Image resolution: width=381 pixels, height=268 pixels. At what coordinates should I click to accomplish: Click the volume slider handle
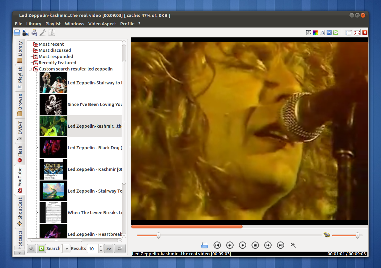tap(357, 235)
